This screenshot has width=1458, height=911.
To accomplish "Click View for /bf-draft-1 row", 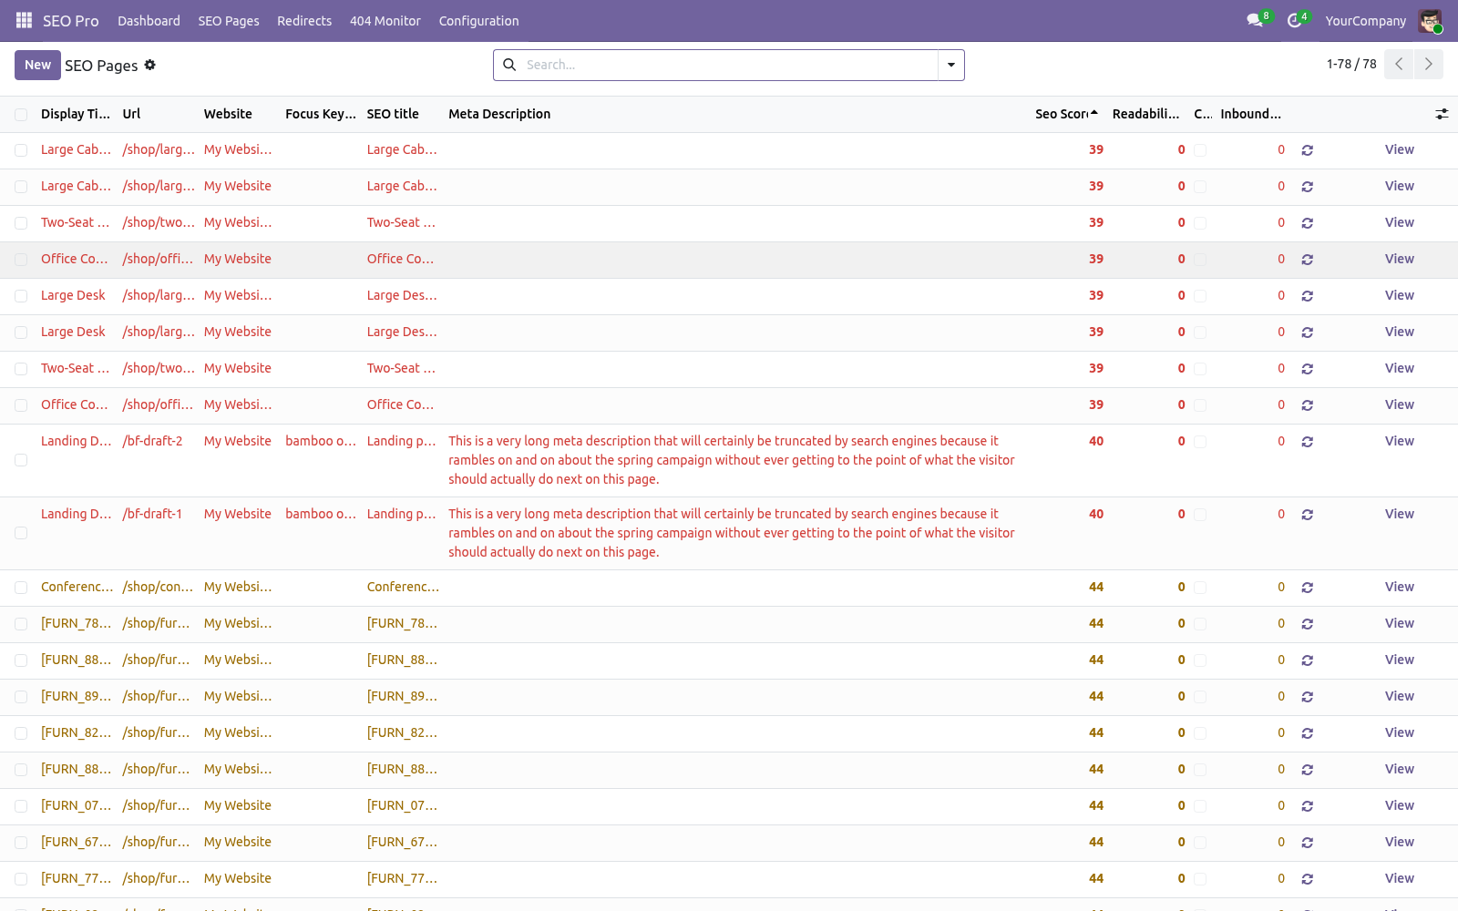I will (1400, 514).
